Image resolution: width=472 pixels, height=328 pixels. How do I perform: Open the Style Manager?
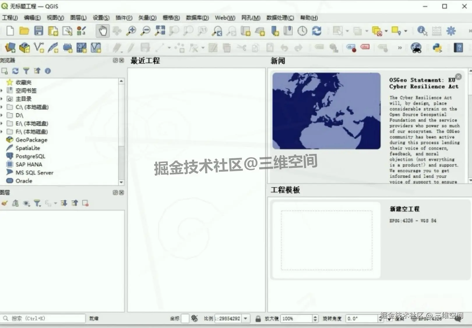(x=81, y=31)
